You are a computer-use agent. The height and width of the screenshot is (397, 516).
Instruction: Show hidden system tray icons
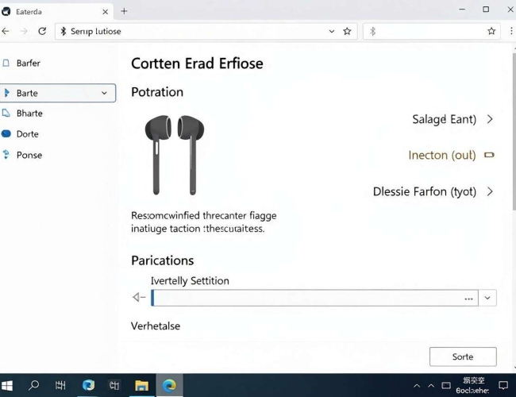tap(417, 386)
